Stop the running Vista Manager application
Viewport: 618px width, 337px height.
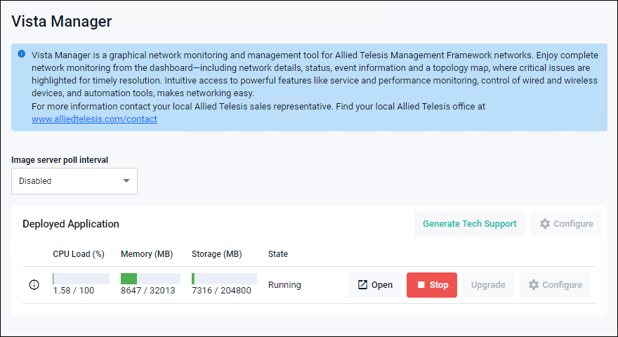pos(432,284)
